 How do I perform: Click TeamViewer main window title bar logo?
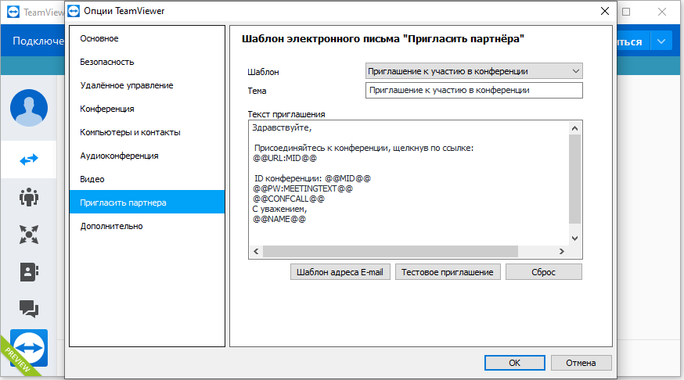(13, 12)
